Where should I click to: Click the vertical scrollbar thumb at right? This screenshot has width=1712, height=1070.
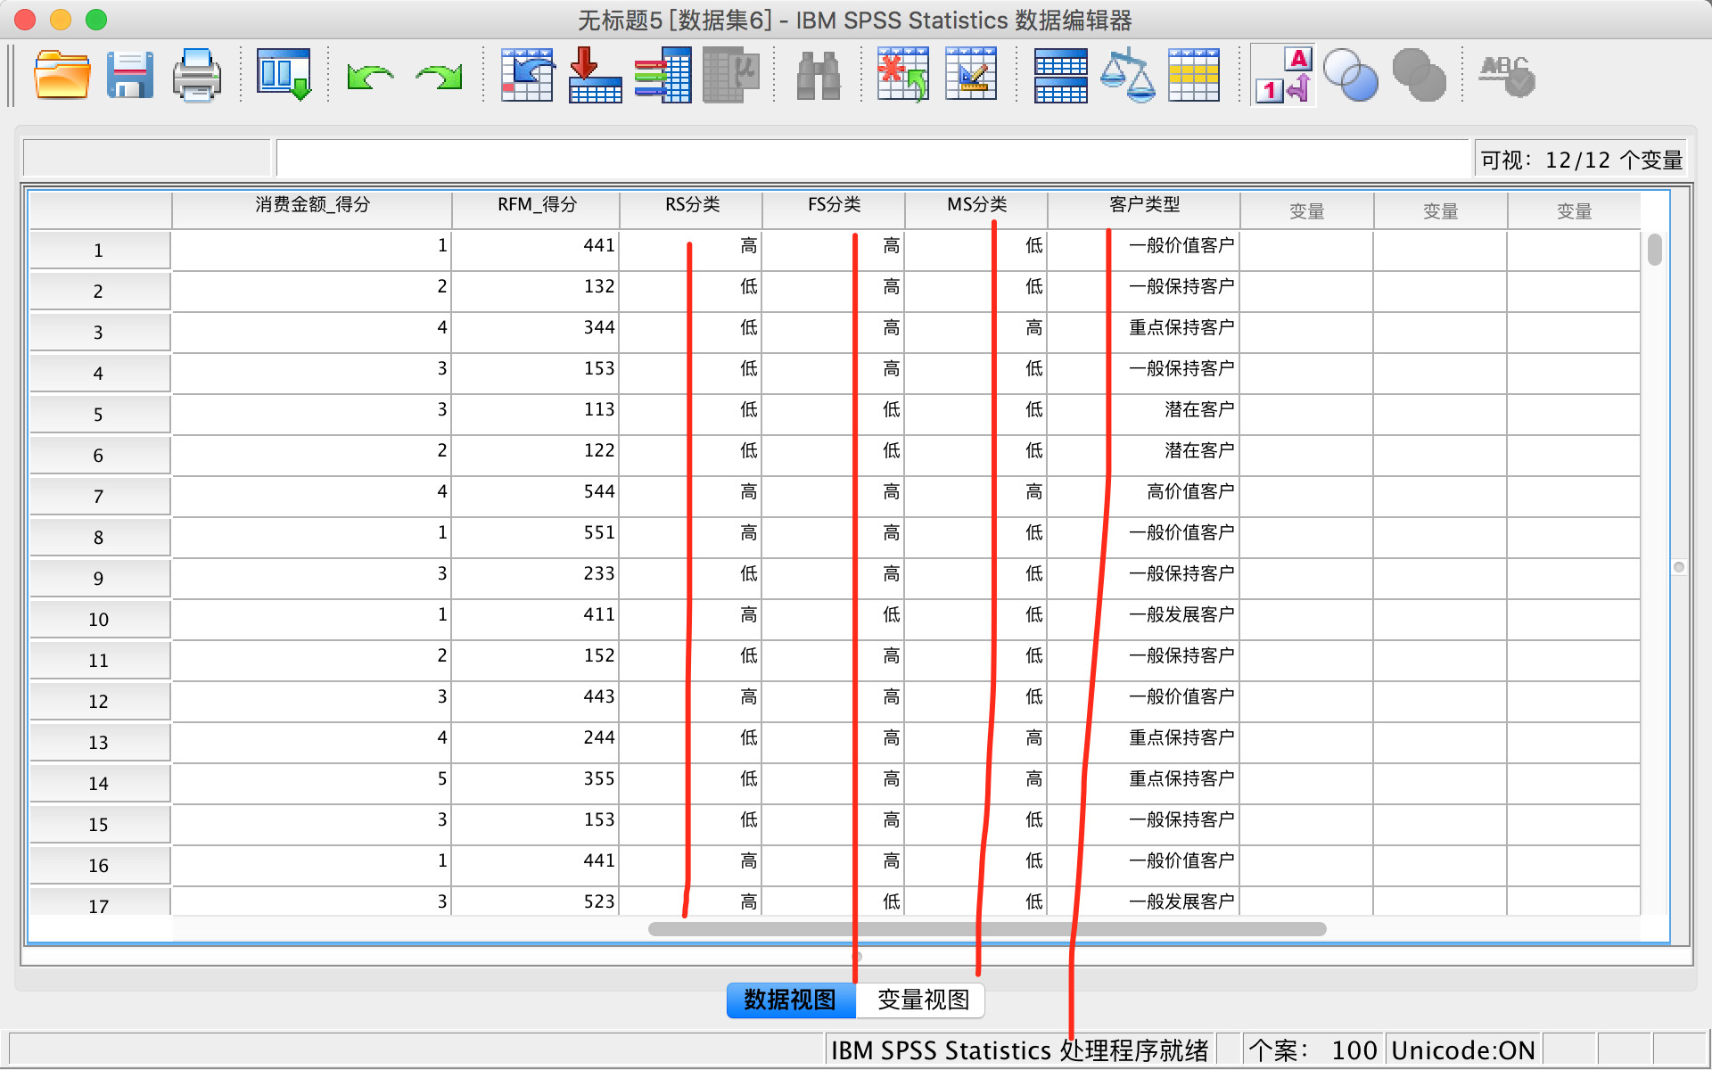click(x=1654, y=250)
